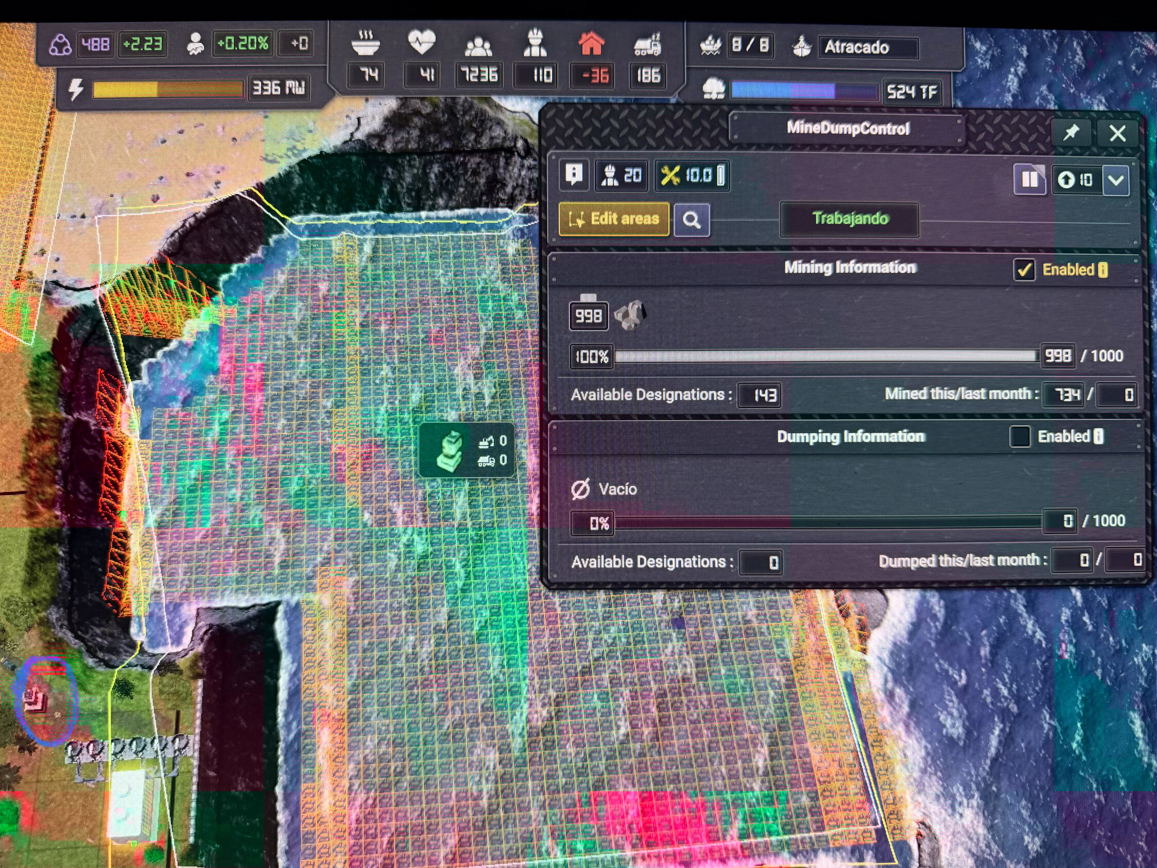Click the info alert icon
Viewport: 1157px width, 868px height.
click(x=574, y=174)
